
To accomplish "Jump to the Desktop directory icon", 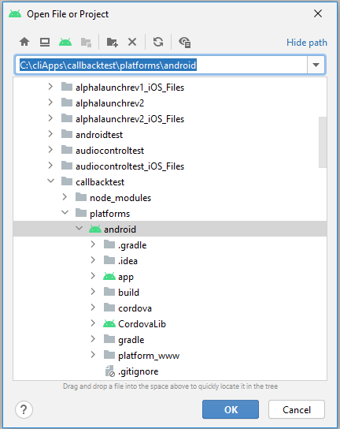I will pyautogui.click(x=45, y=42).
